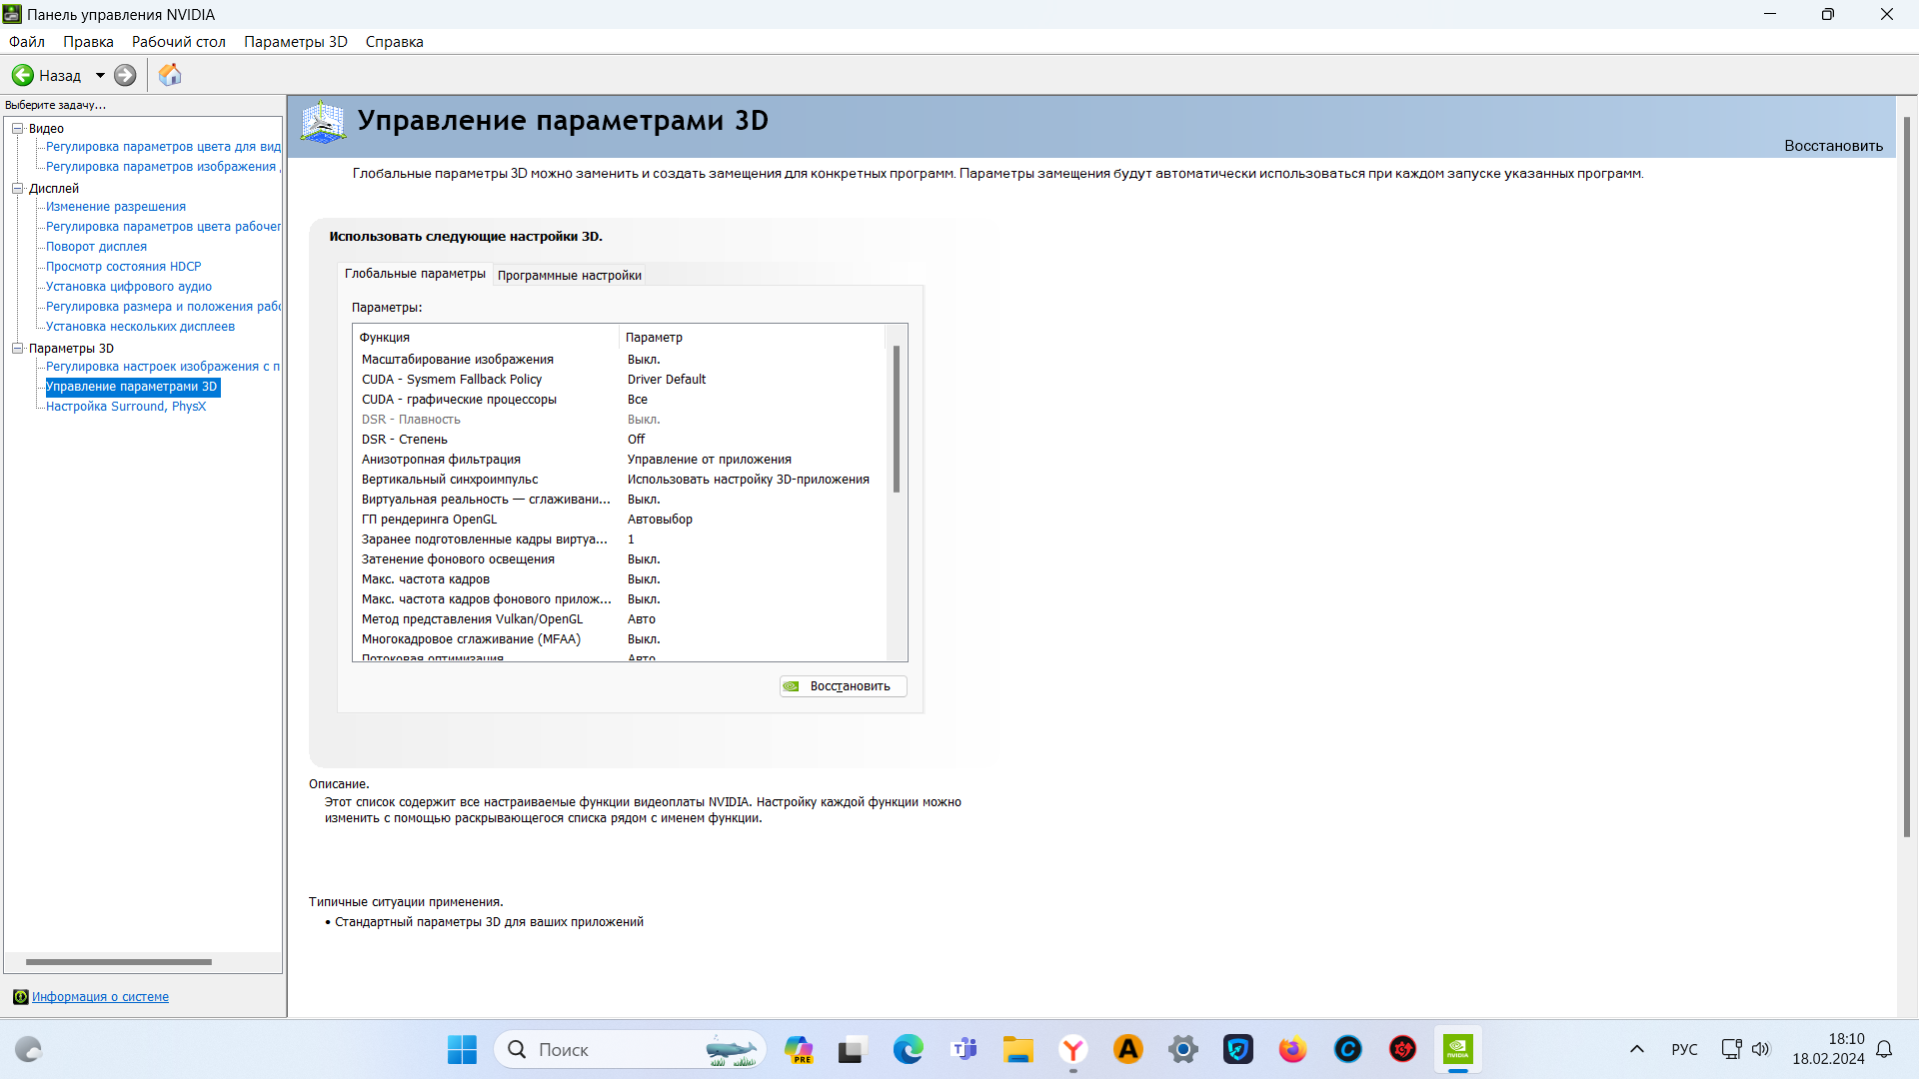
Task: Click the Forward arrow icon in toolbar
Action: tap(125, 75)
